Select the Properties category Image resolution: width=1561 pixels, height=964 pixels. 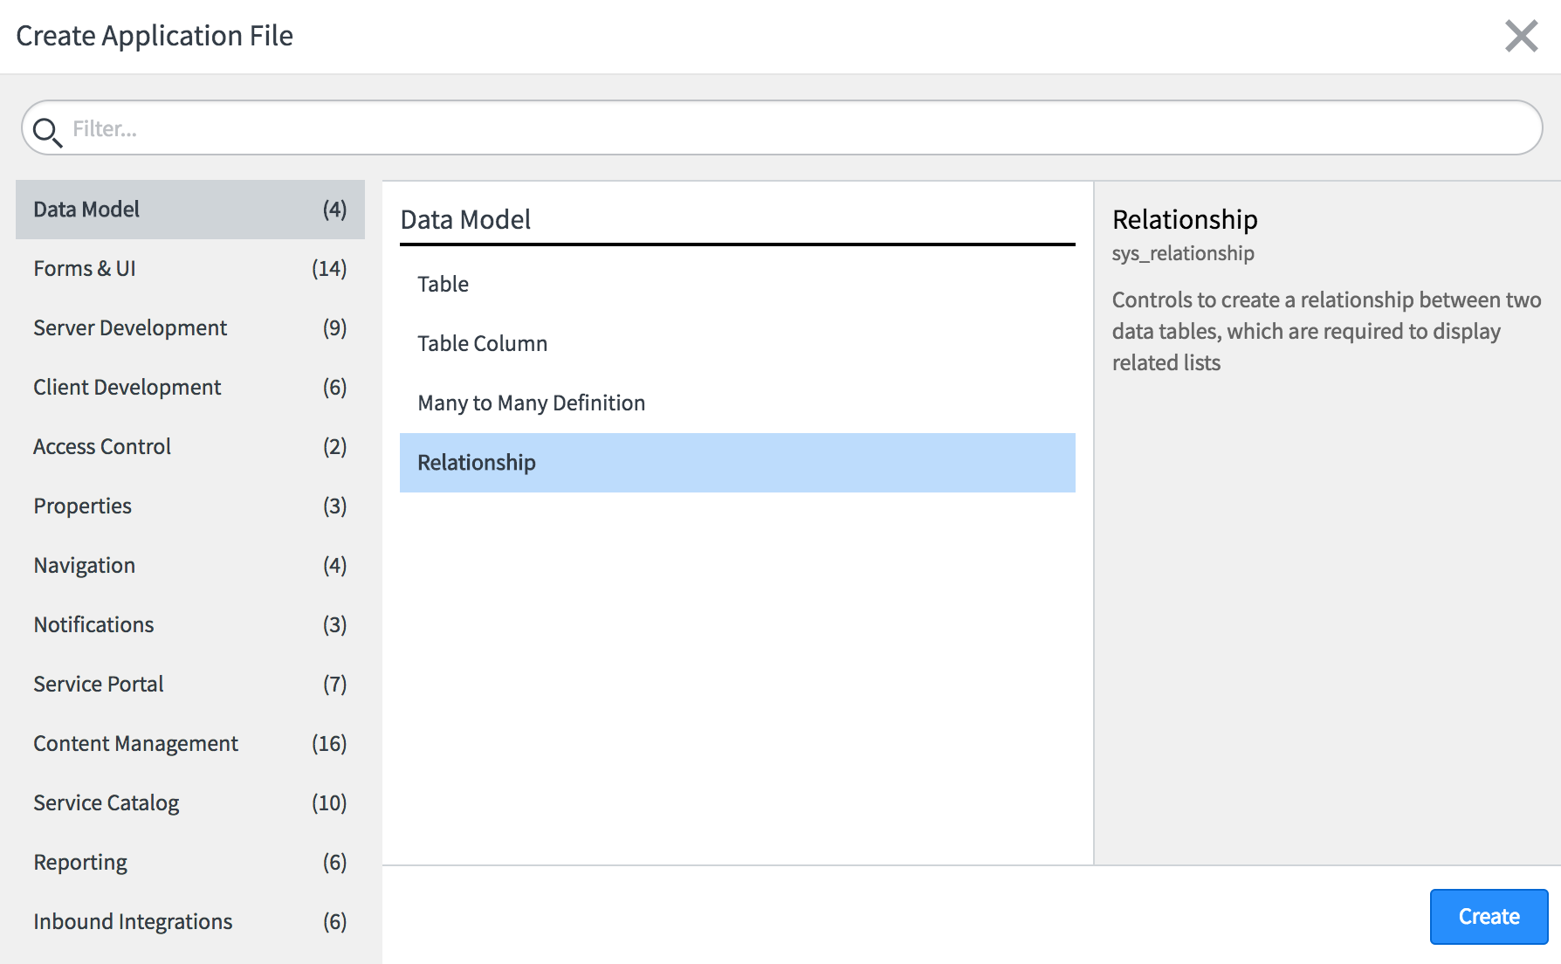190,506
